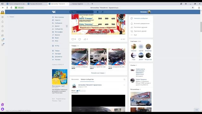Image resolution: width=202 pixels, height=114 pixels.
Task: Open the browser downloads arrow icon
Action: pyautogui.click(x=199, y=8)
